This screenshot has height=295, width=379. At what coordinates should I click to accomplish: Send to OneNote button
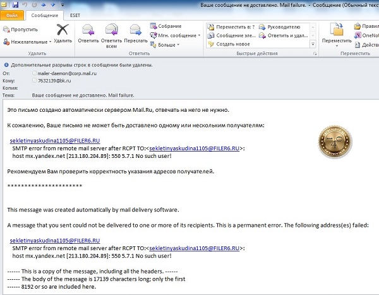click(366, 35)
